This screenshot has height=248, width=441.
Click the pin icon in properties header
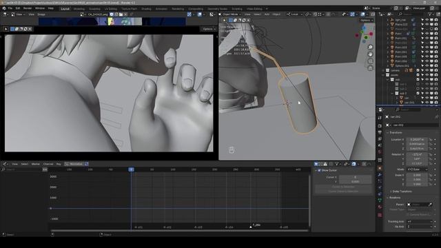(436, 116)
